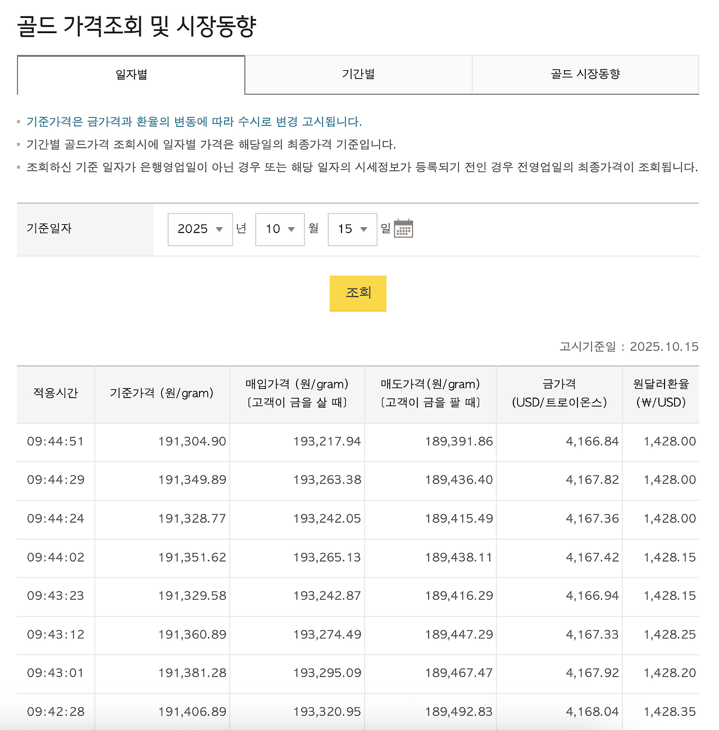Image resolution: width=719 pixels, height=730 pixels.
Task: Click the bullet marker beside first notice line
Action: click(19, 121)
